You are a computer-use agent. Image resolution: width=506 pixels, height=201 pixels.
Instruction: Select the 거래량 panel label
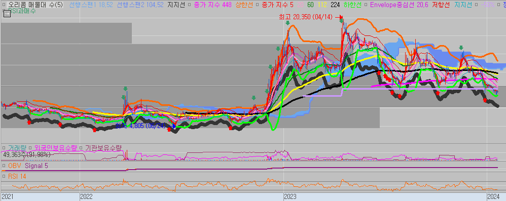point(18,148)
